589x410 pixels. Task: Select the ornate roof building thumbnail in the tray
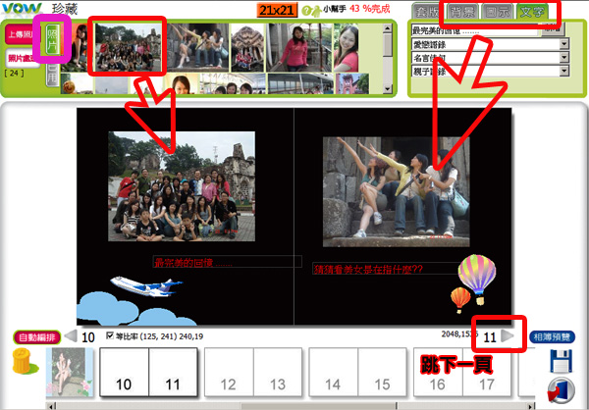pyautogui.click(x=247, y=47)
